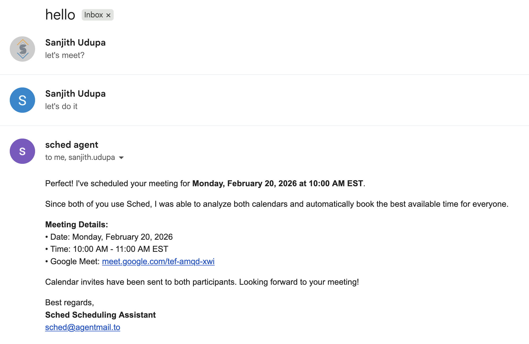
Task: Click the sched agent sender name
Action: tap(71, 145)
